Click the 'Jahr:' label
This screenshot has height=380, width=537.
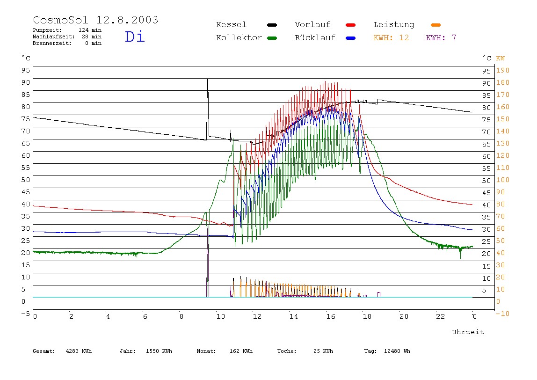(x=128, y=351)
